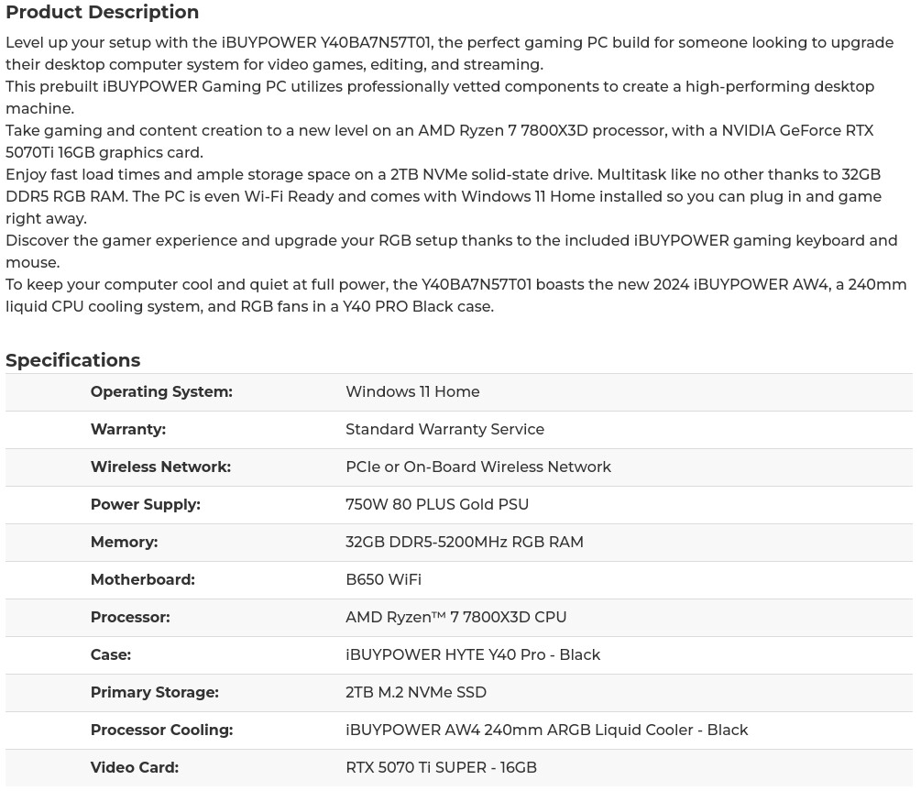Viewport: 921px width, 791px height.
Task: Click the 32GB DDR5-5200MHz RGB RAM value
Action: click(465, 542)
